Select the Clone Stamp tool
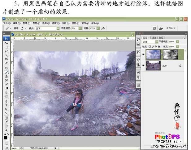Screen dimensions: 191x150 point(6,76)
